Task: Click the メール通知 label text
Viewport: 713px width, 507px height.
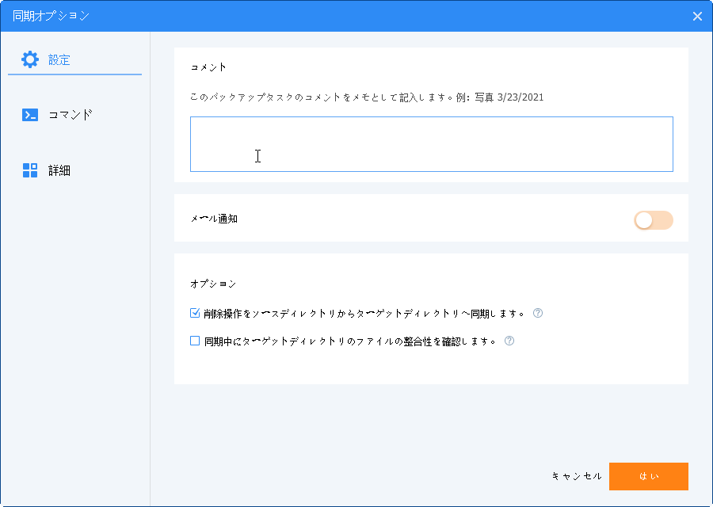Action: point(214,219)
